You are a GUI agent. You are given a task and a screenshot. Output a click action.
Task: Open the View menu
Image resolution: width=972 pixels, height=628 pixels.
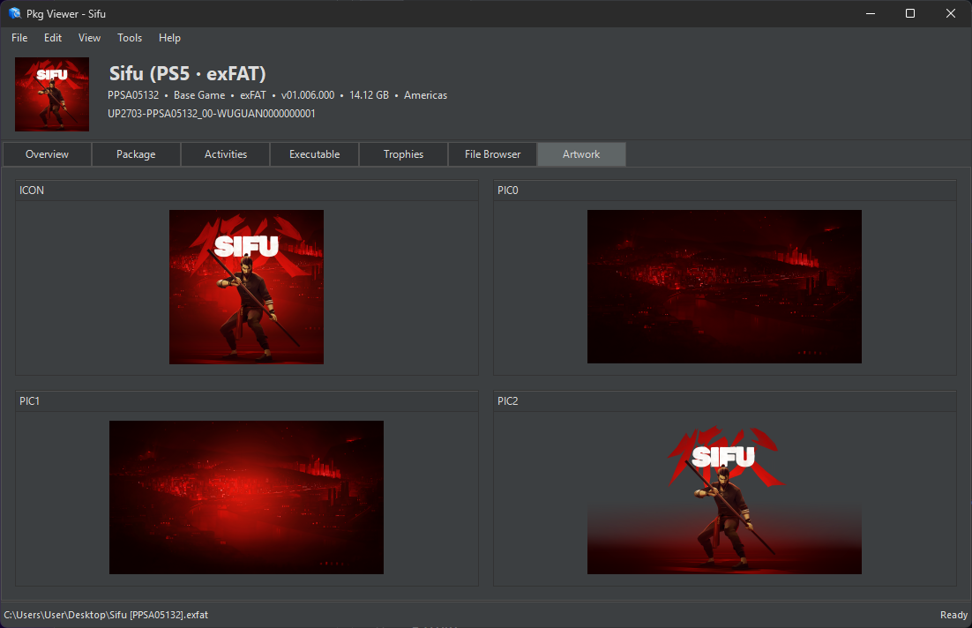(x=89, y=38)
